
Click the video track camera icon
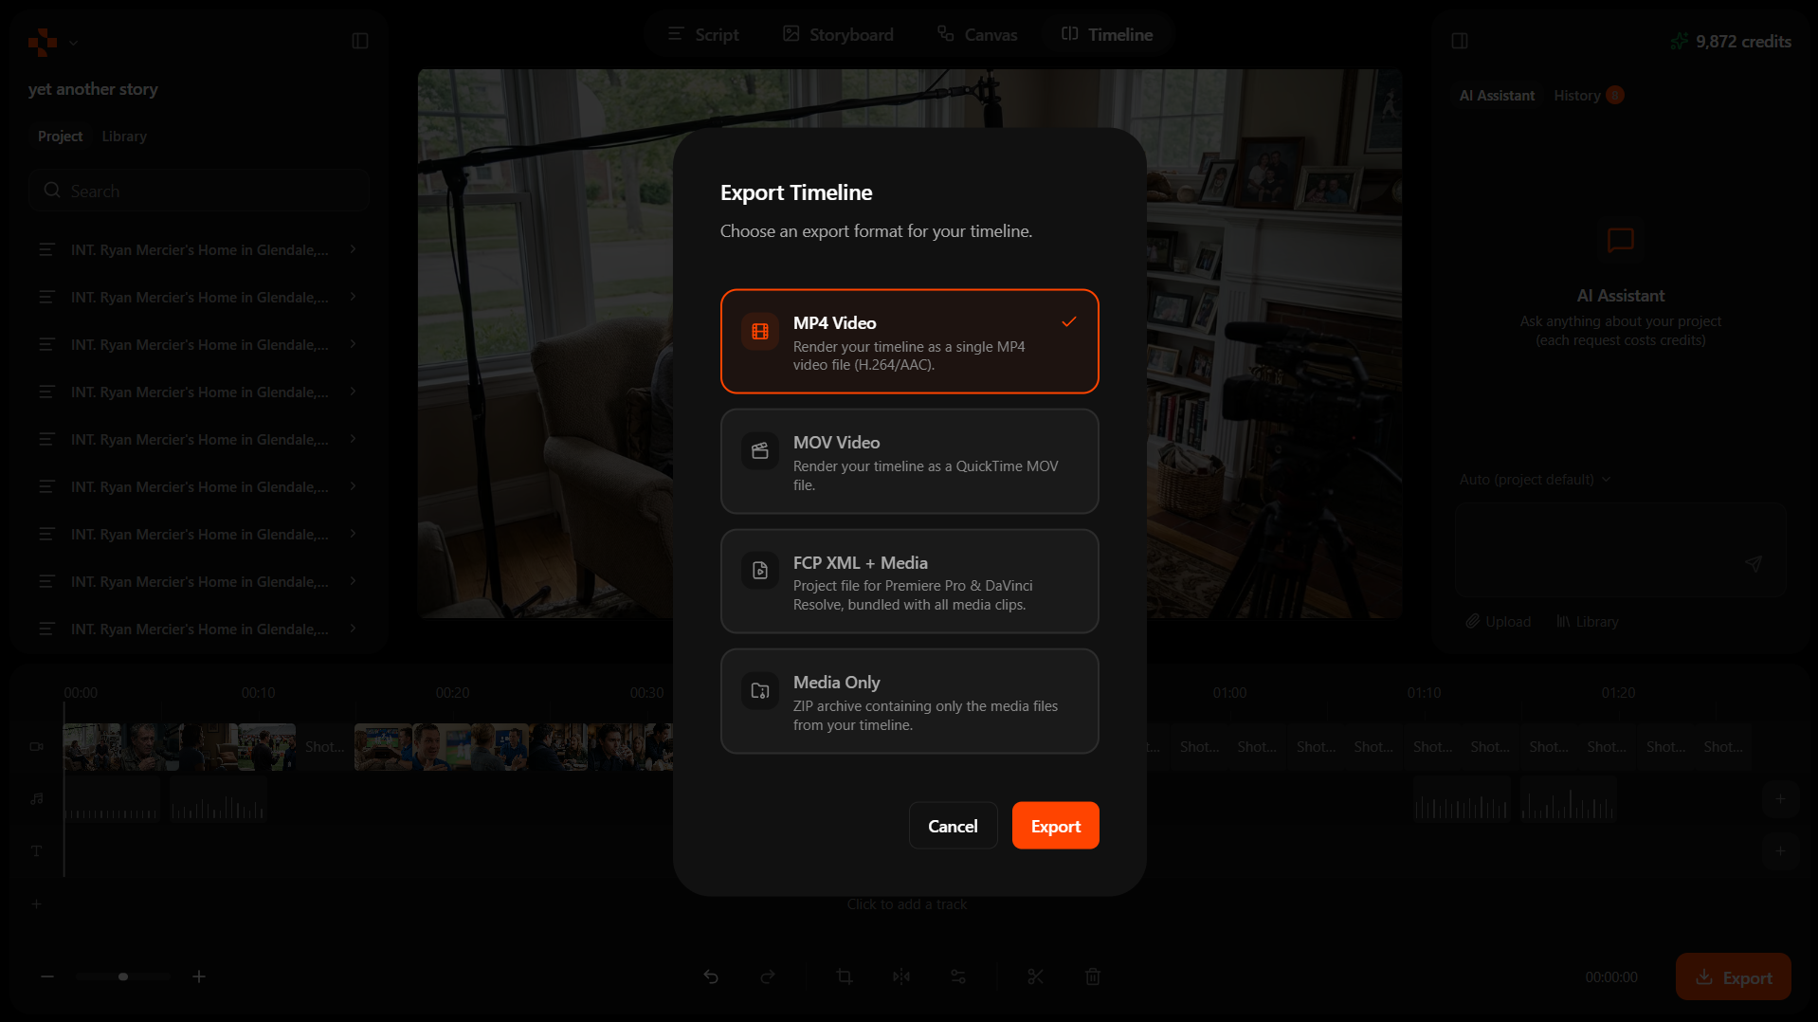[36, 747]
